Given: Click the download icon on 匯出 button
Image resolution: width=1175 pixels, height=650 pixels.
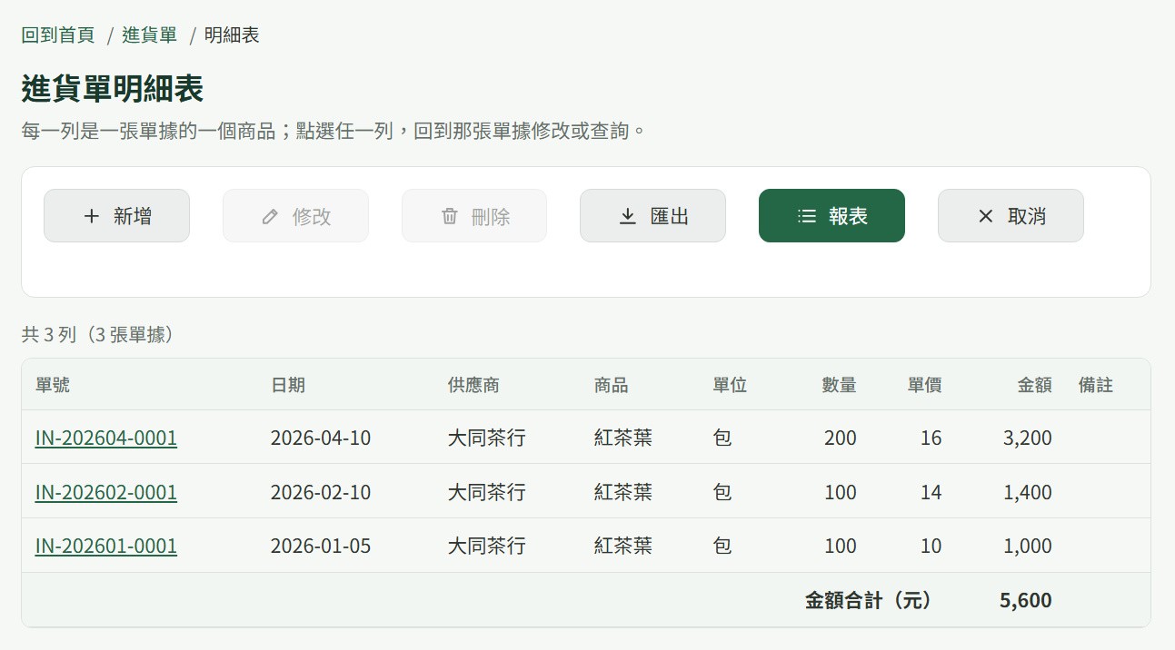Looking at the screenshot, I should tap(628, 216).
